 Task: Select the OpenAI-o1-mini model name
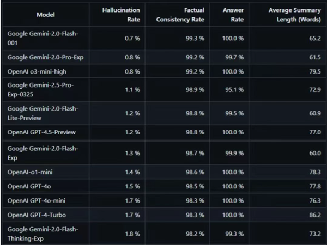click(x=31, y=171)
